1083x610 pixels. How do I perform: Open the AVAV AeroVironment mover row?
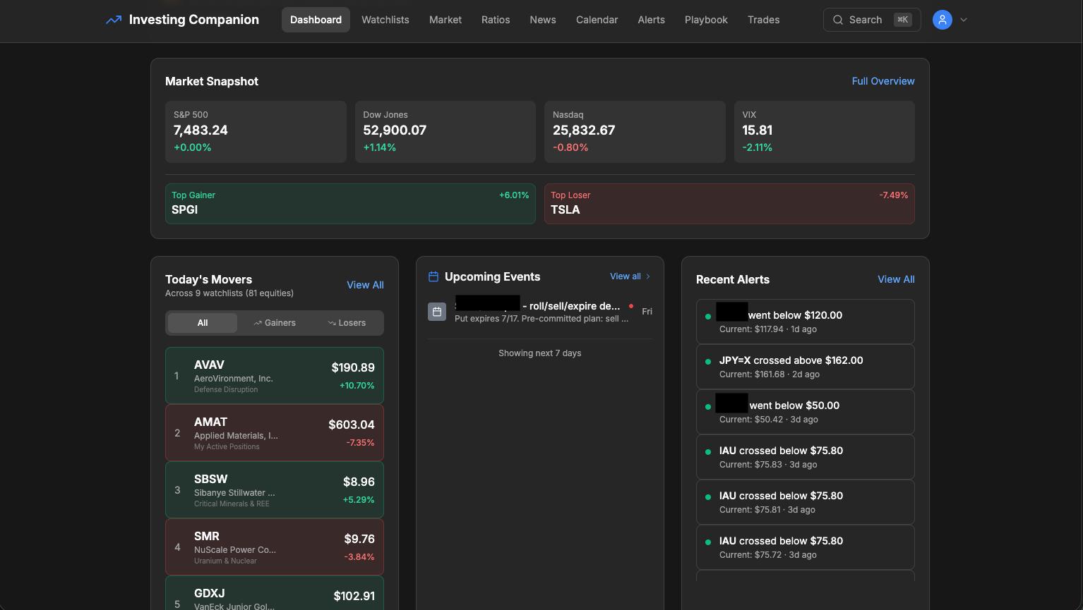coord(275,376)
